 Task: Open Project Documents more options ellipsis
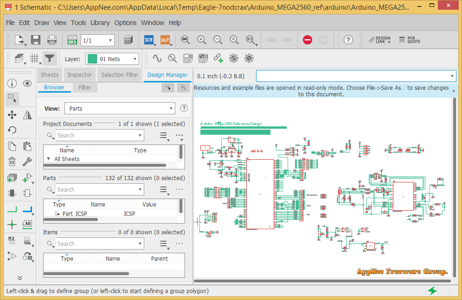point(180,136)
